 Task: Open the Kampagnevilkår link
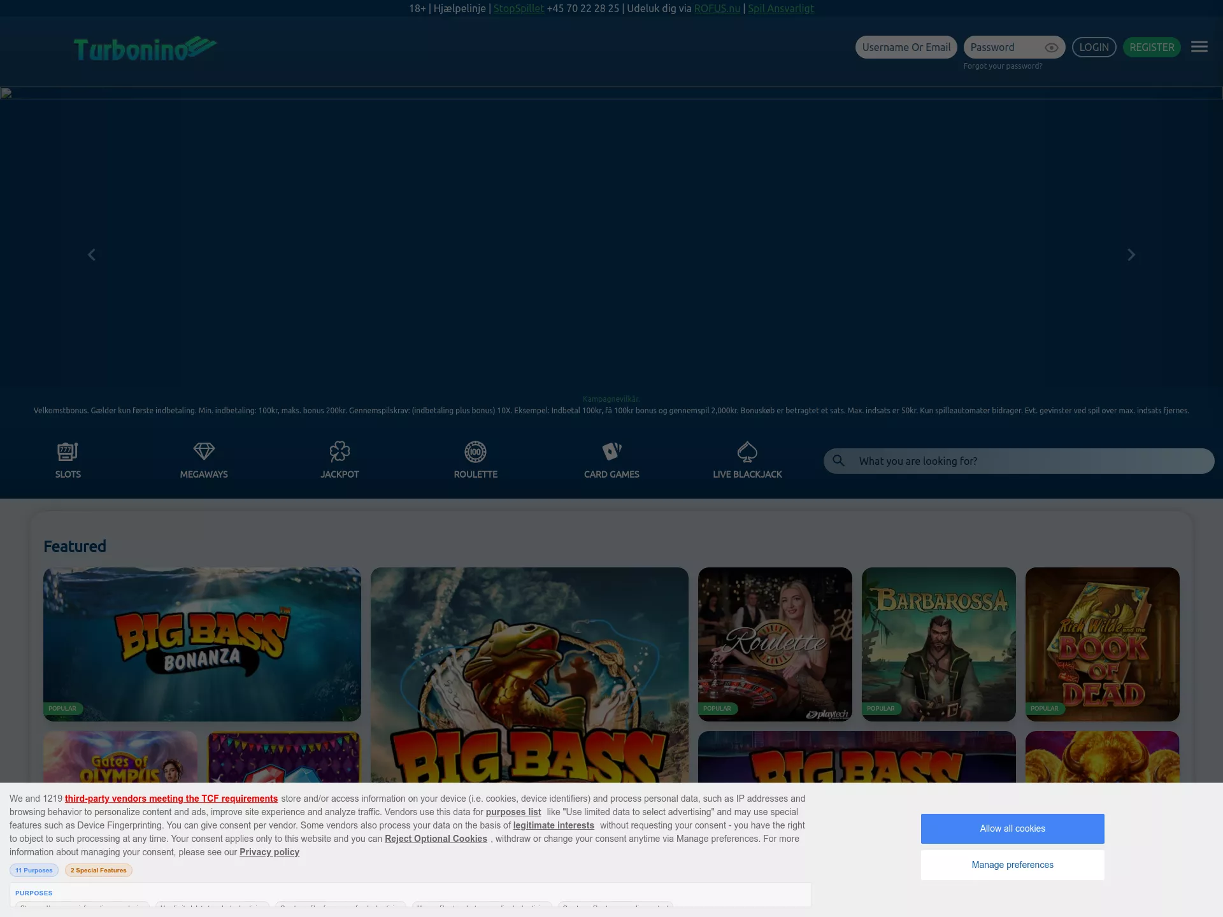point(611,399)
